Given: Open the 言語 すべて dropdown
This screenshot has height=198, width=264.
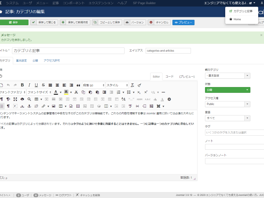Looking at the screenshot, I should [x=227, y=118].
